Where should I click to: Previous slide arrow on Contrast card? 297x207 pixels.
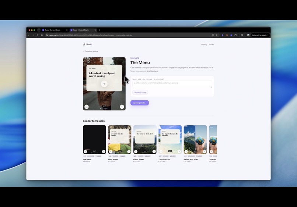(212, 151)
